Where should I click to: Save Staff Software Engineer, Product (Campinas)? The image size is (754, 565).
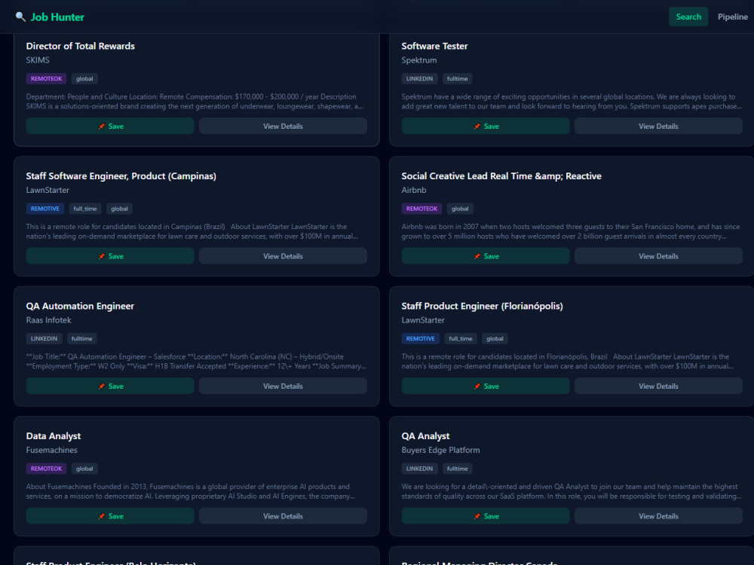110,256
